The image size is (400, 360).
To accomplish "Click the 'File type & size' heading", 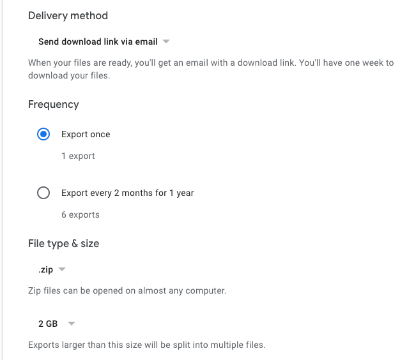I will point(63,243).
